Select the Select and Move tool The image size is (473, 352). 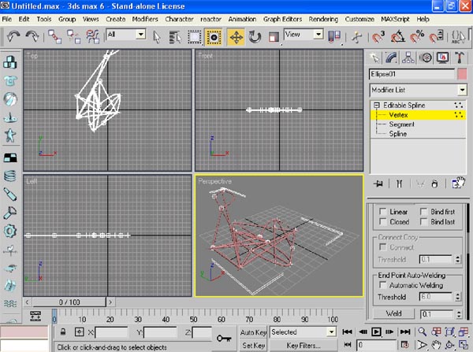pos(235,36)
